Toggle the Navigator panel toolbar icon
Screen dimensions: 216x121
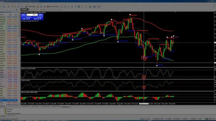(16, 7)
